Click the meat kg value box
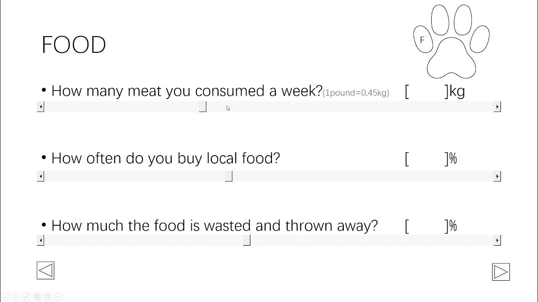Viewport: 538px width, 302px height. 426,91
